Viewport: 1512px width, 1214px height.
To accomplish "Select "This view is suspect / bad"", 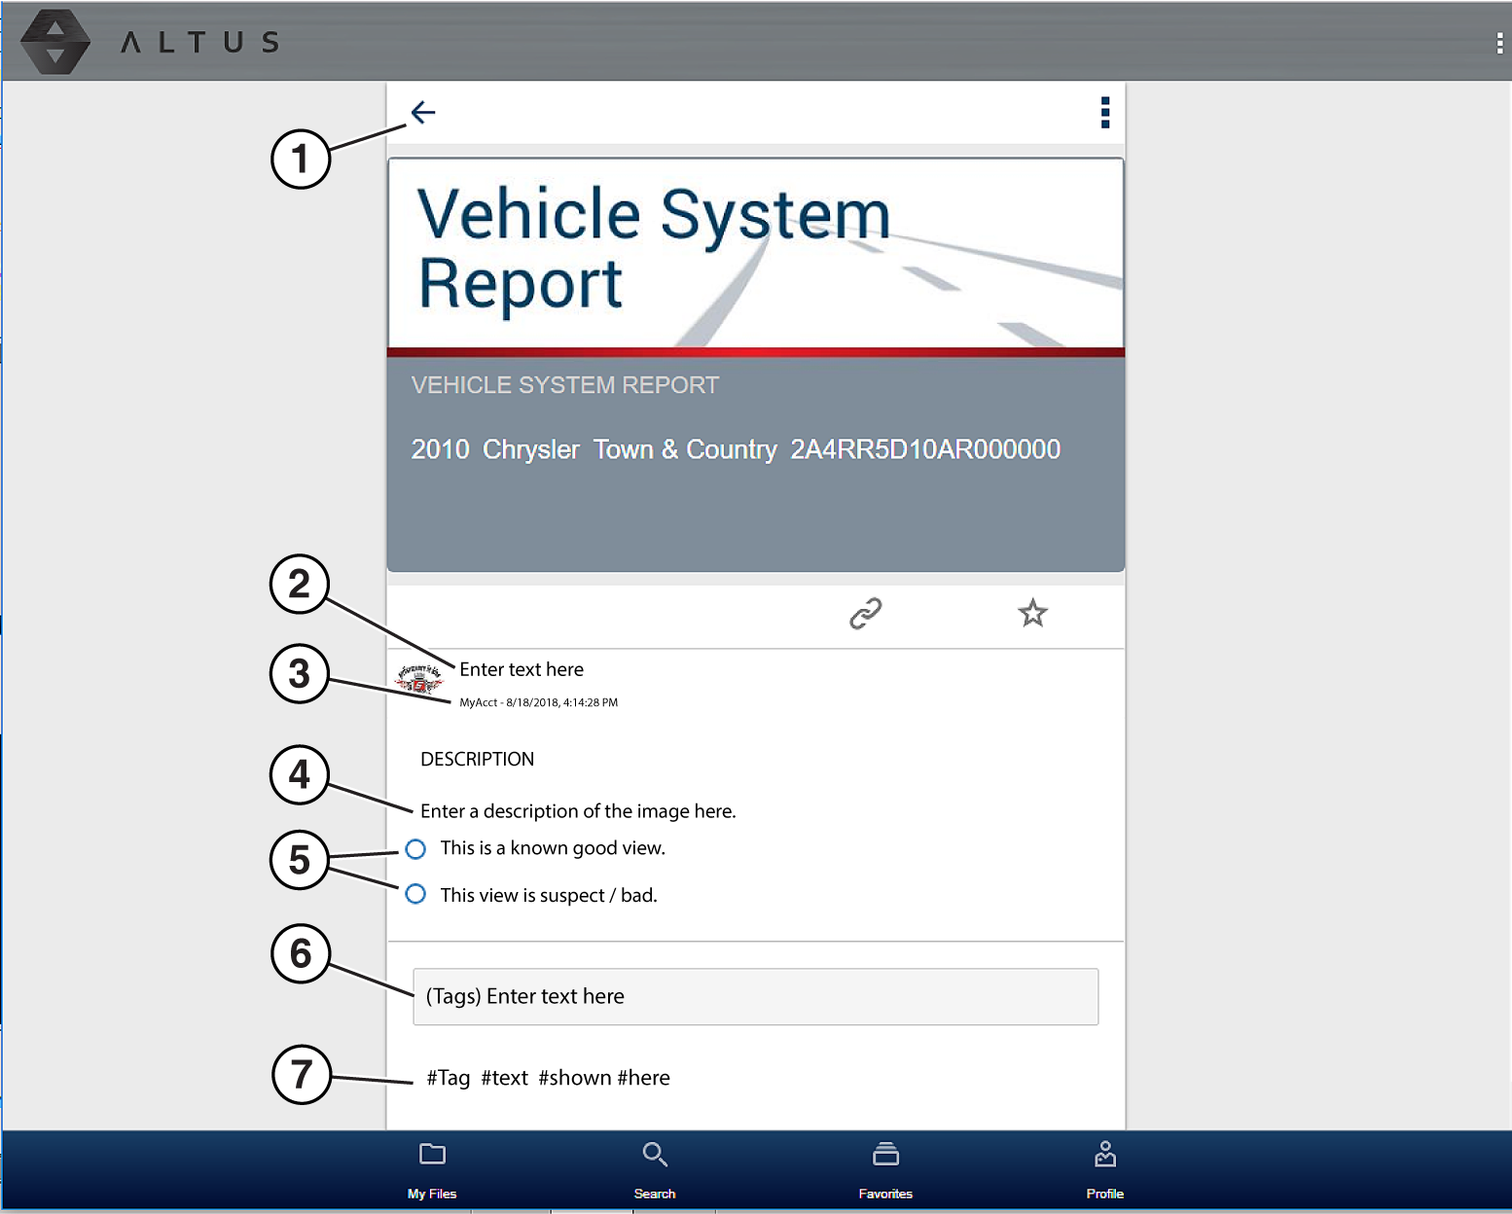I will click(415, 895).
